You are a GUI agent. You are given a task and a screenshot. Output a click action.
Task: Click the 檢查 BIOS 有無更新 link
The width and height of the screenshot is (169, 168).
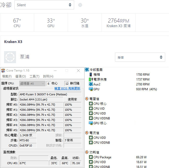coord(67,88)
